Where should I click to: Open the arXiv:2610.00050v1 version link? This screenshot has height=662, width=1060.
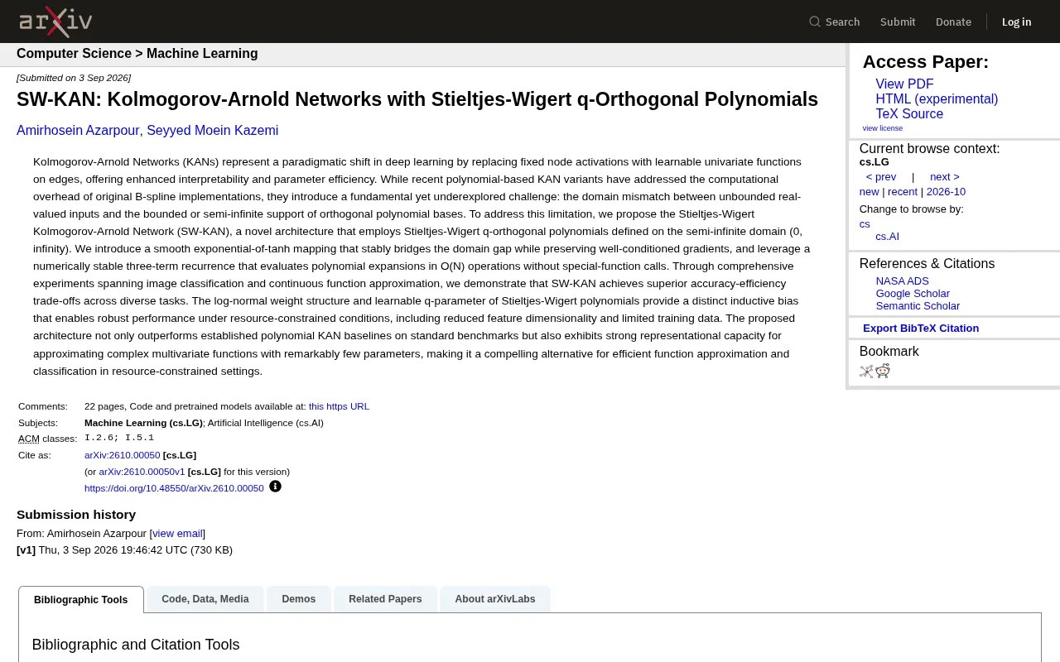coord(142,472)
